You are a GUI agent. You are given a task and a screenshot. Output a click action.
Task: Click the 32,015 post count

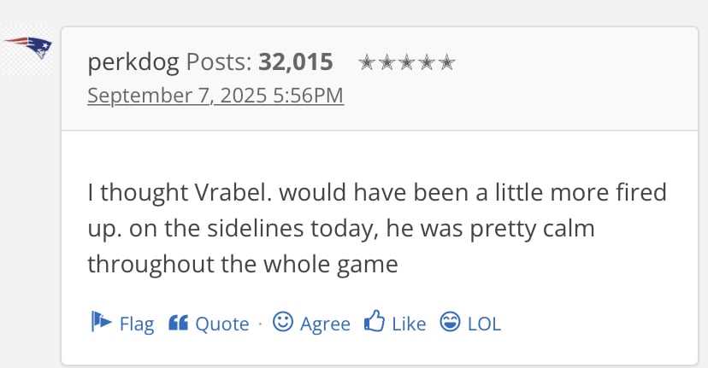point(296,62)
